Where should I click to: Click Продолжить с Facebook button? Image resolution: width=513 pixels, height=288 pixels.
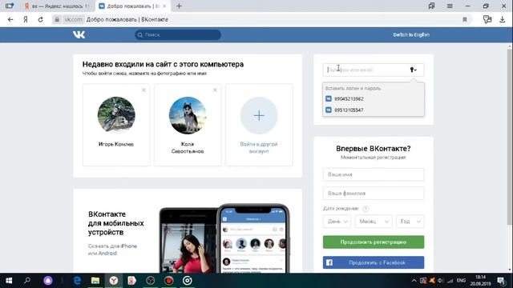point(374,262)
